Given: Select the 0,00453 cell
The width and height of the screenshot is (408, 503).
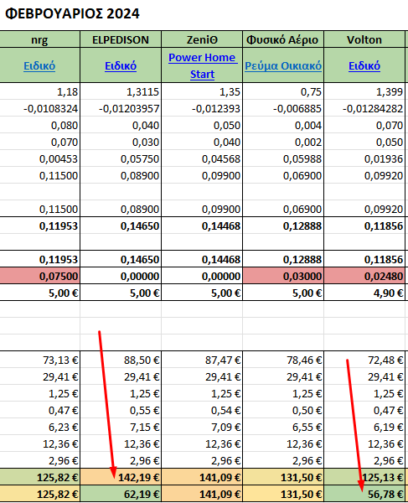Looking at the screenshot, I should click(39, 158).
